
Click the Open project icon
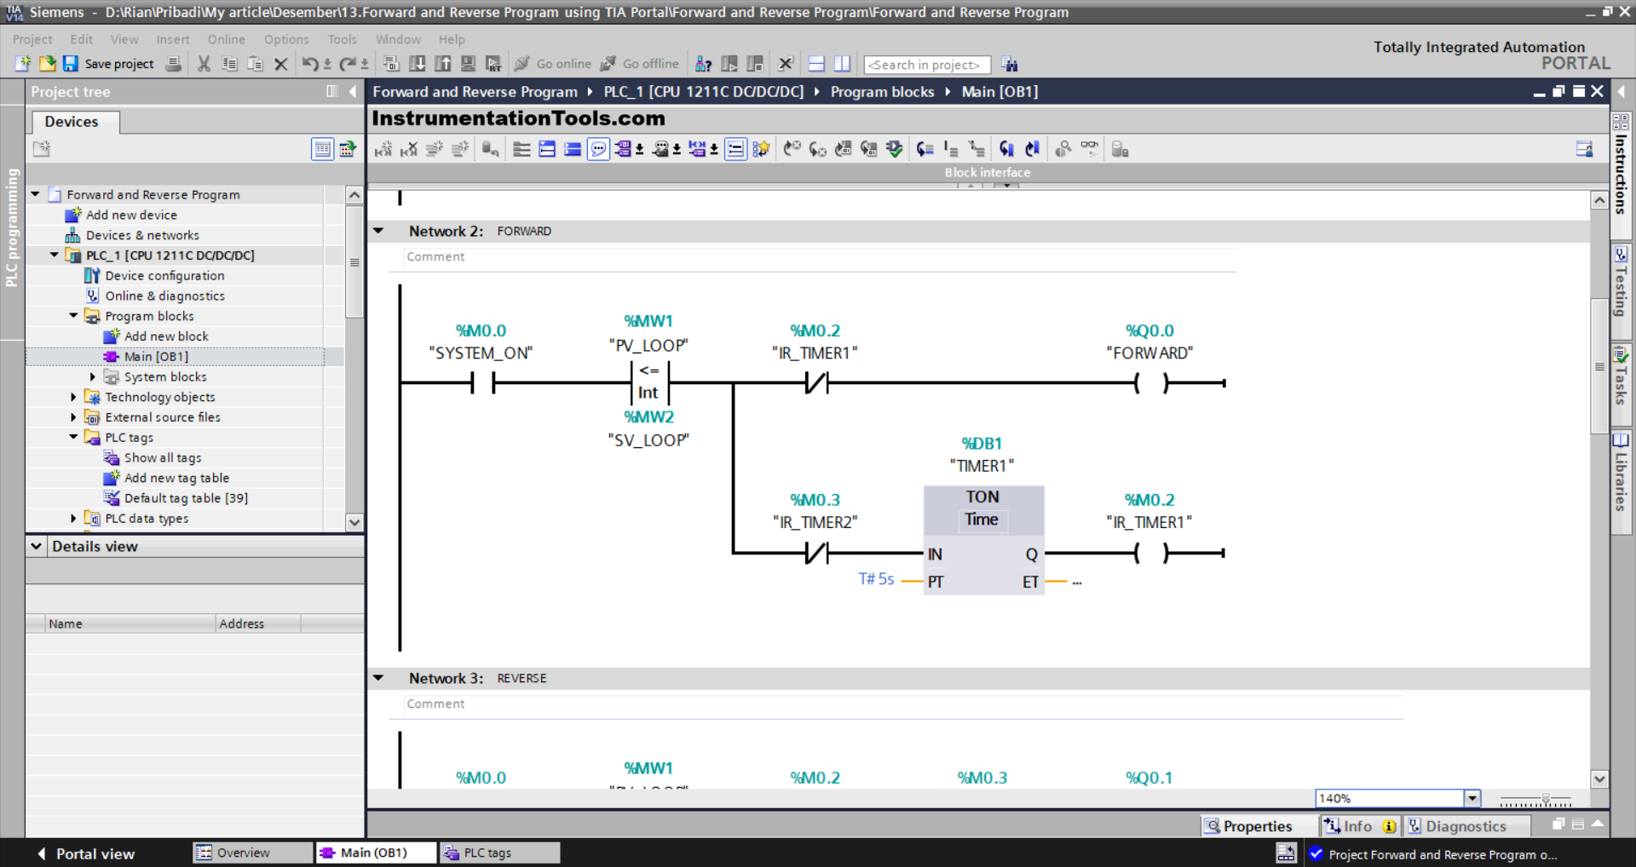(x=47, y=64)
